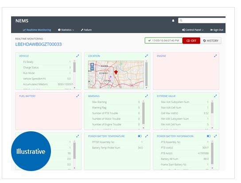Toggle view in POWER BATTERY INFORMATION panel

[209, 136]
